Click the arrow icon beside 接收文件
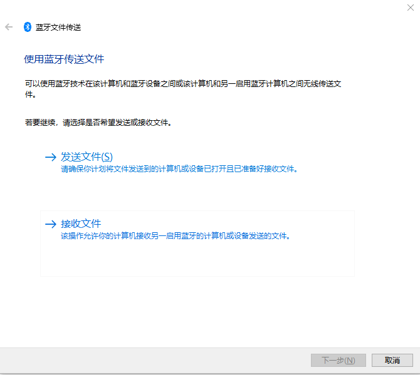Screen dimensions: 420x375 click(51, 224)
